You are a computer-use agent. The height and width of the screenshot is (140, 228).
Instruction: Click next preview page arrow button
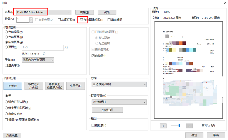(189, 126)
